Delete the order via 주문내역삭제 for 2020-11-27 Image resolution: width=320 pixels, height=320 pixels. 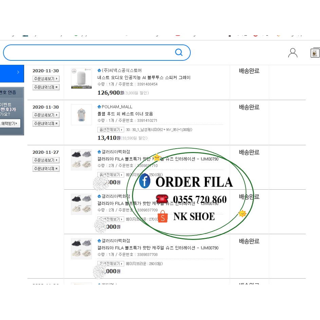[x=46, y=168]
